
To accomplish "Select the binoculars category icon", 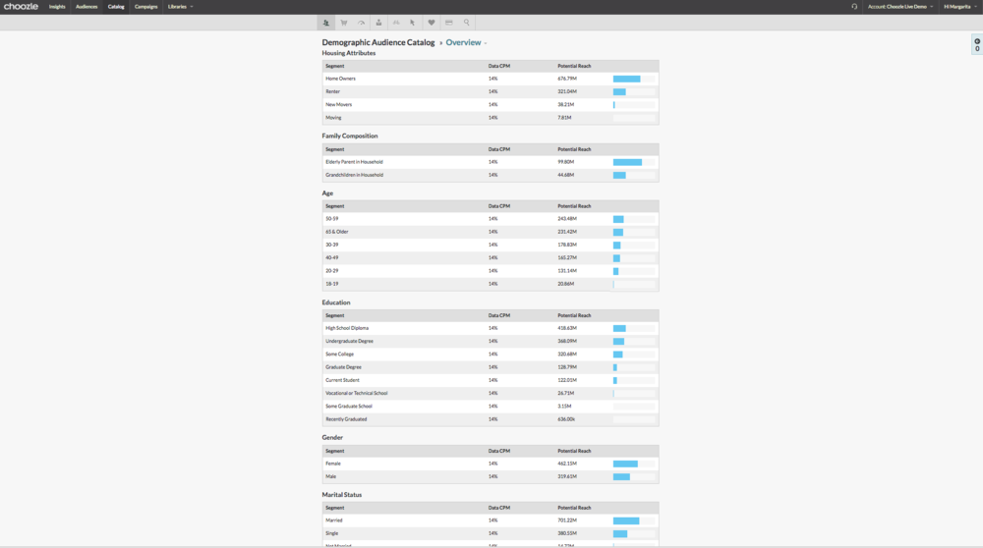I will [396, 23].
